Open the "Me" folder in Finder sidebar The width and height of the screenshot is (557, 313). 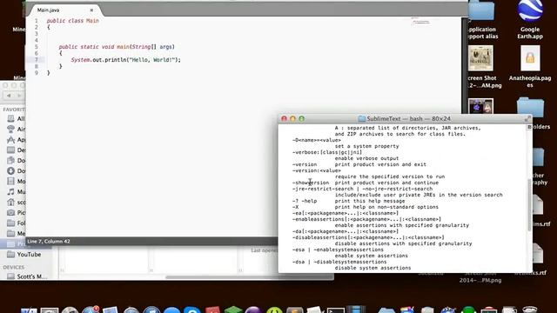coord(16,234)
